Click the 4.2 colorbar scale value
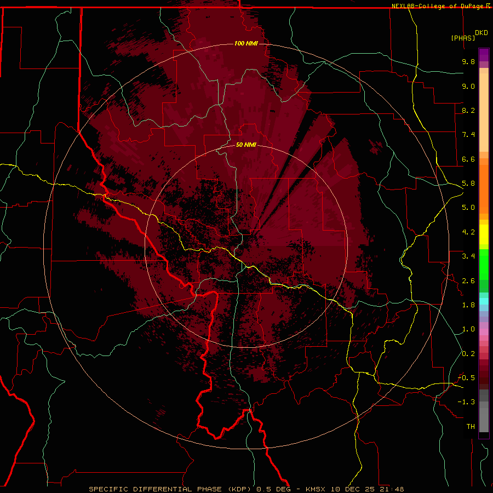Viewport: 493px width, 493px height. pos(468,232)
